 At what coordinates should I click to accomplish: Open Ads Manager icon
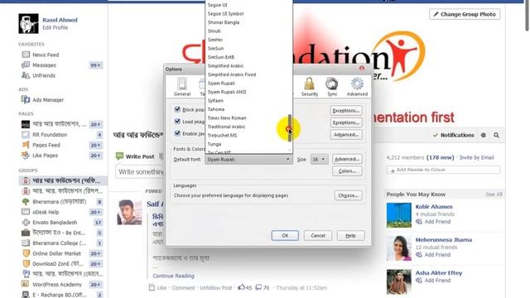click(26, 99)
